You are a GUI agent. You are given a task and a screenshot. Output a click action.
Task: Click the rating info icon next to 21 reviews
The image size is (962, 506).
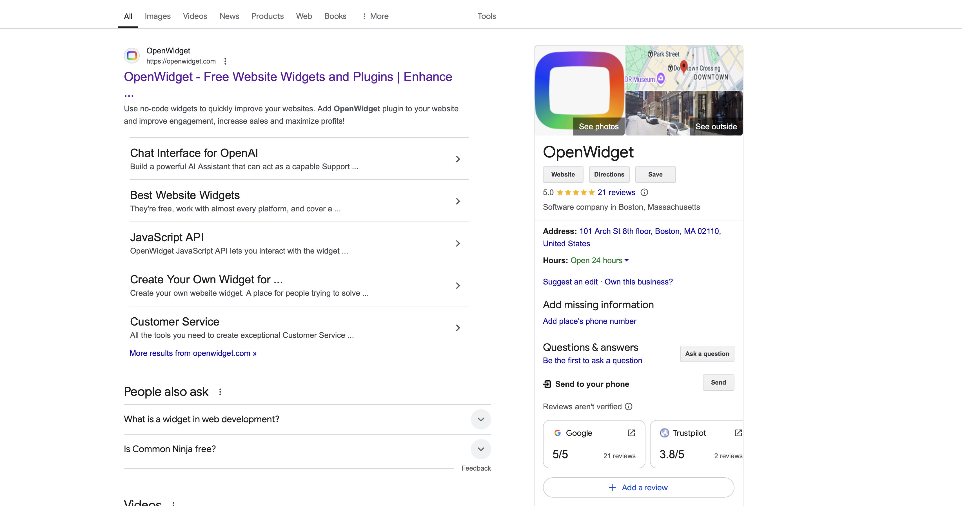point(644,192)
